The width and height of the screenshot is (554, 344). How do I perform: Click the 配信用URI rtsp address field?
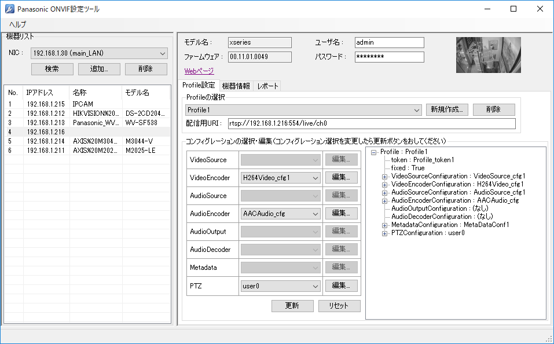tap(372, 123)
